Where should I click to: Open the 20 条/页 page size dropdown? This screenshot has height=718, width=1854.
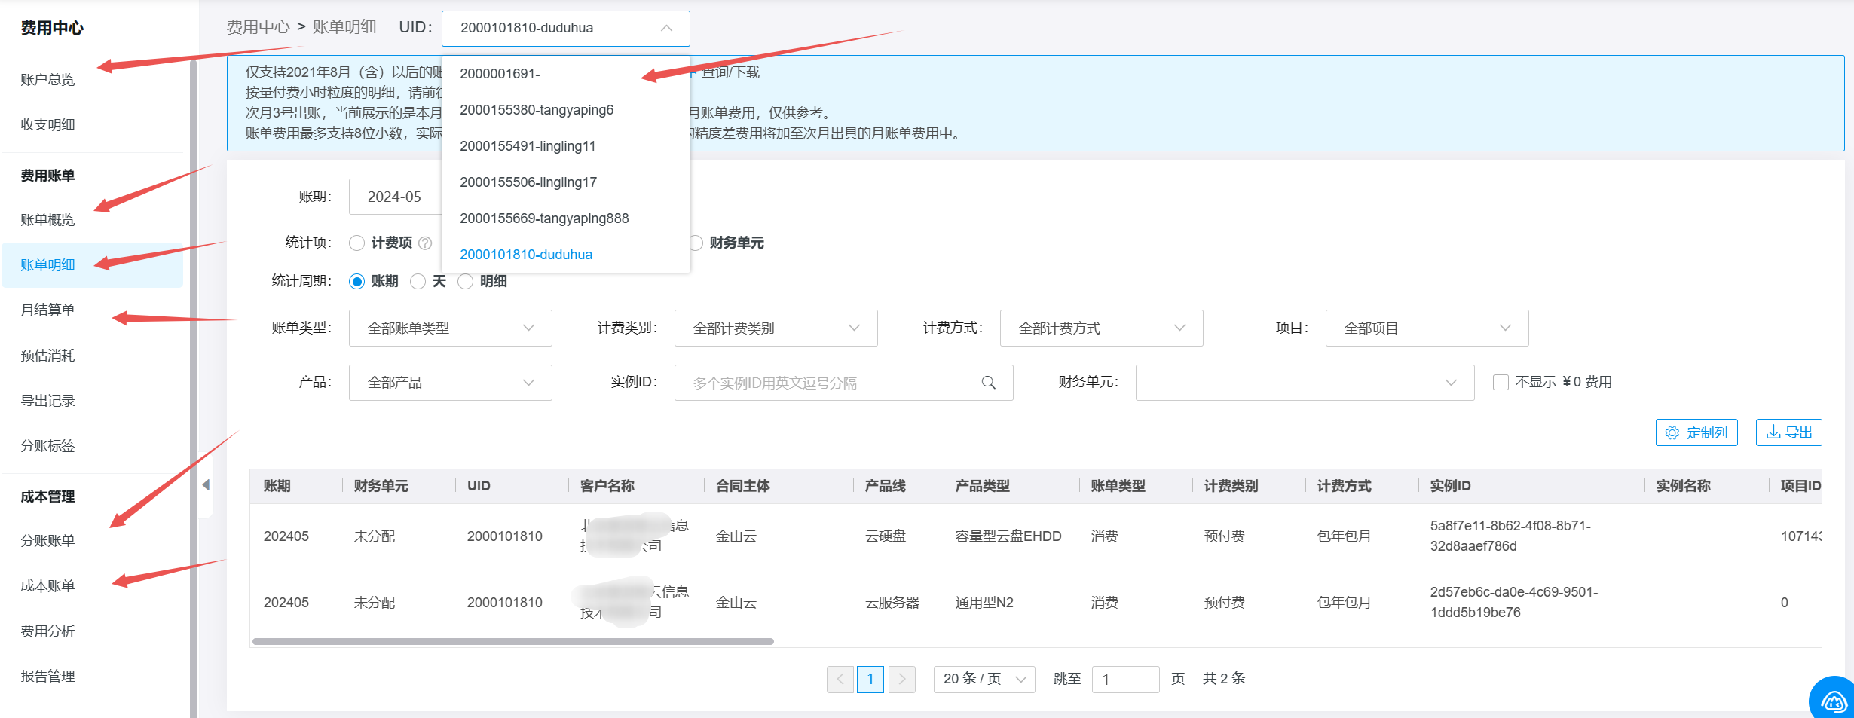(x=984, y=679)
